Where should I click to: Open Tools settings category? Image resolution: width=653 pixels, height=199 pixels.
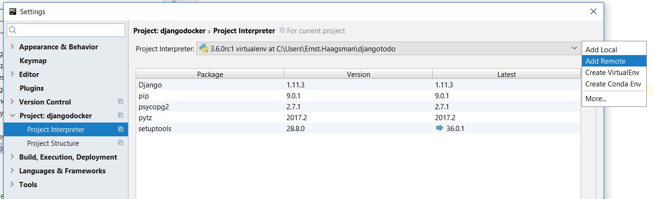click(x=28, y=184)
